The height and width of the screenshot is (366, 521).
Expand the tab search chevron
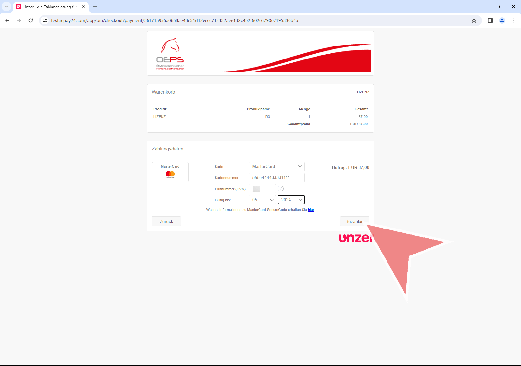(x=7, y=7)
